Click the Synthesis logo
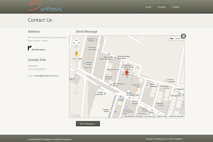Screen dimensions: 213x142 [45, 6]
